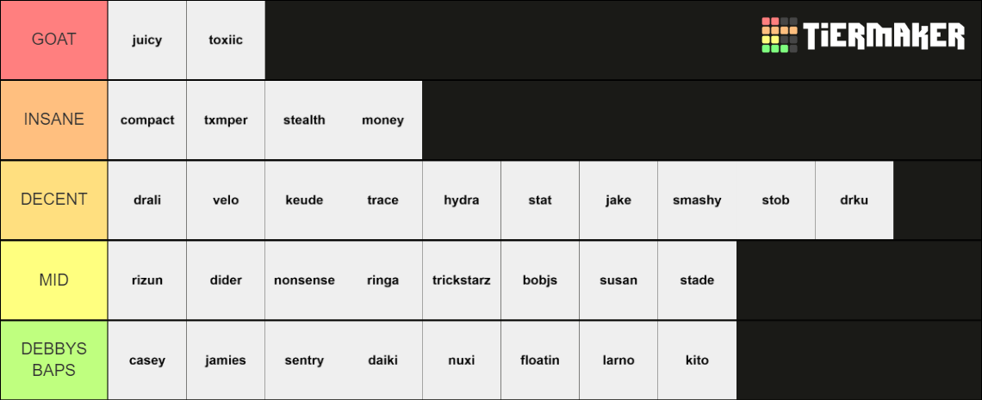
Task: Select the drku tile in DECENT
Action: coord(855,200)
